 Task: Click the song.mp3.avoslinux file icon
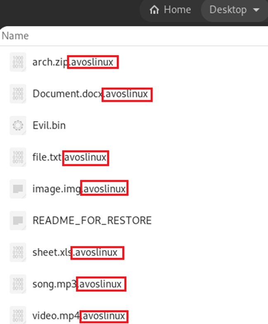click(x=18, y=284)
